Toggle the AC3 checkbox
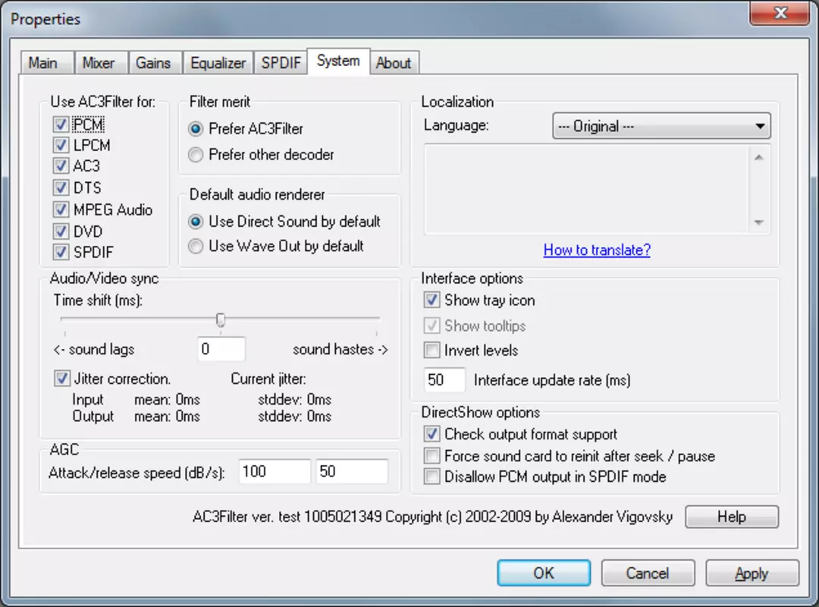 click(61, 166)
